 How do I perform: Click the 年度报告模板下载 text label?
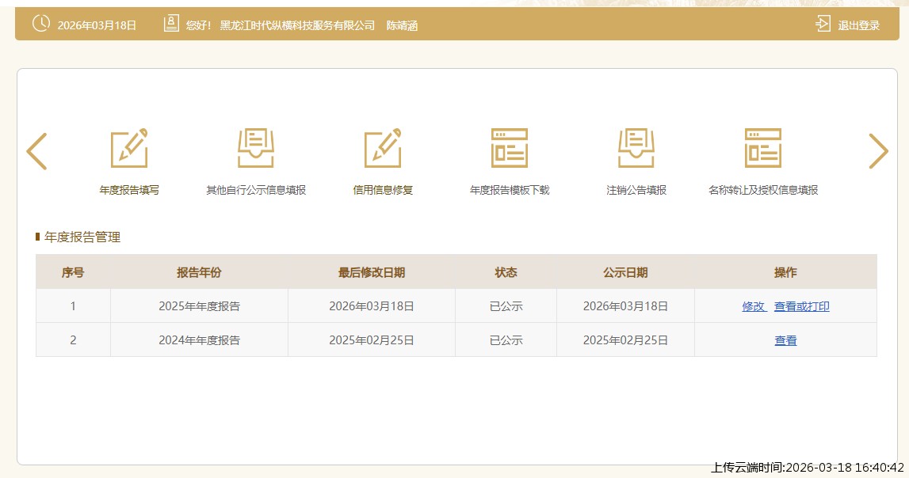pos(510,190)
